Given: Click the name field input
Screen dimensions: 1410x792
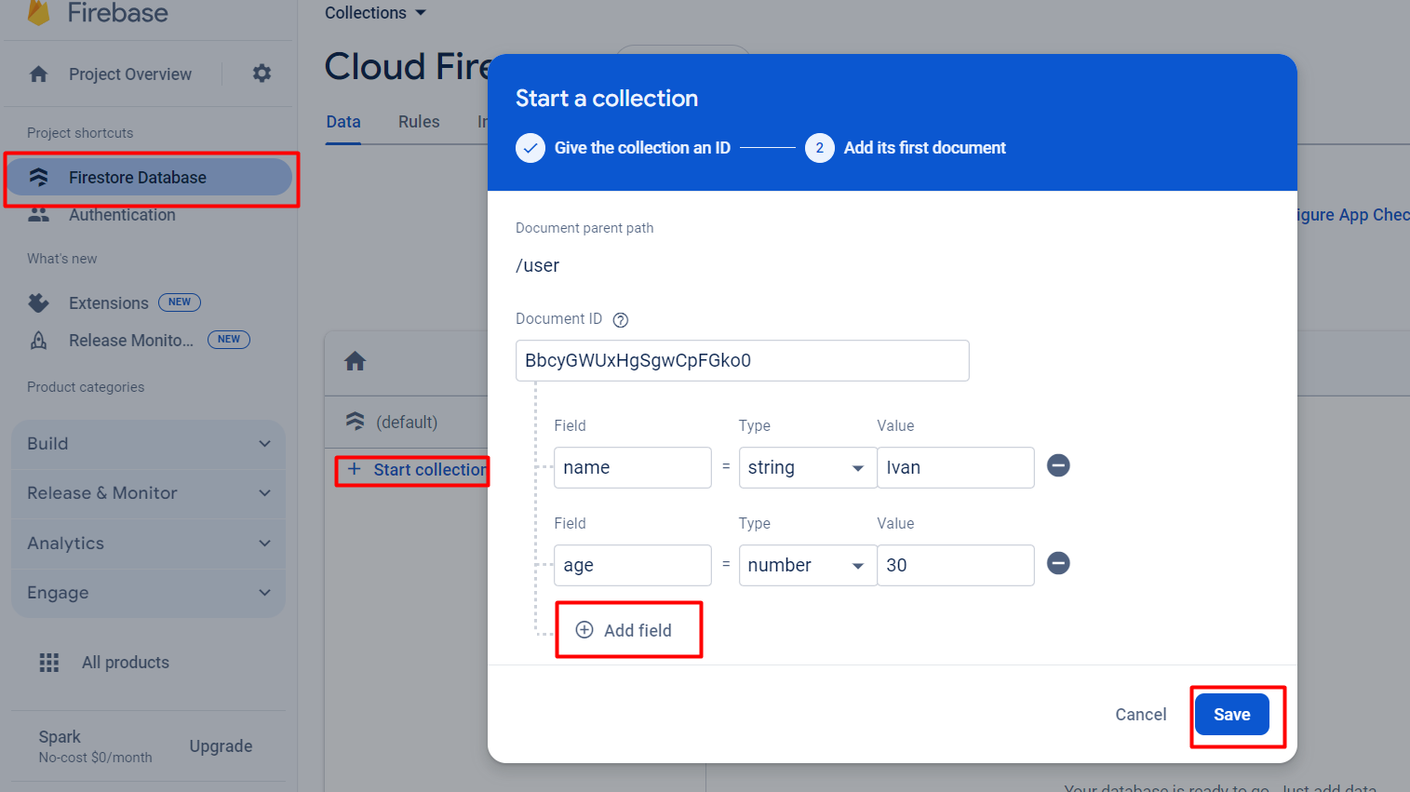Looking at the screenshot, I should click(x=633, y=467).
